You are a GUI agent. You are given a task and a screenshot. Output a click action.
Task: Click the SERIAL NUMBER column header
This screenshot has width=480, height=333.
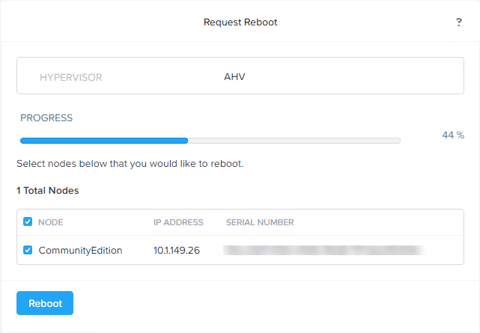click(260, 222)
